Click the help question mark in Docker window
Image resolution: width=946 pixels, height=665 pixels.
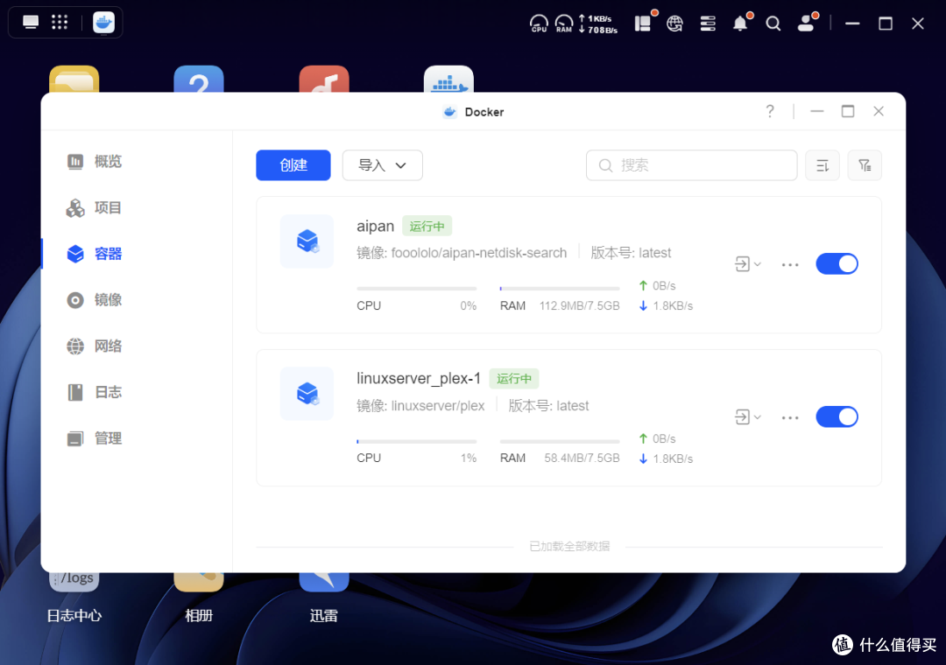click(770, 111)
